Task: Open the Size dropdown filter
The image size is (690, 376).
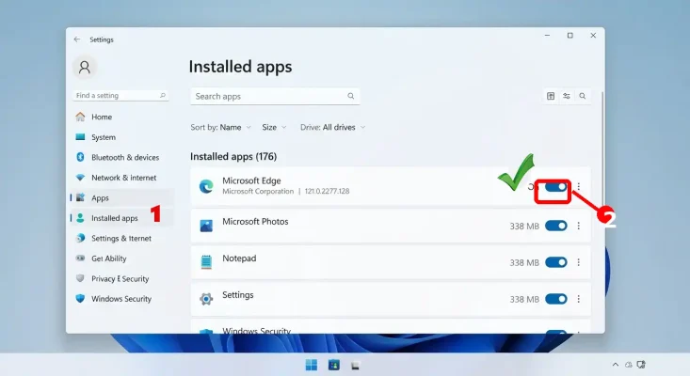Action: pos(274,128)
